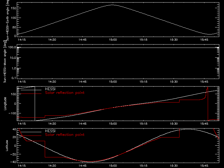This screenshot has width=224, height=168.
Task: Click 14:45 tick under Longitude plot
Action: [x=82, y=124]
